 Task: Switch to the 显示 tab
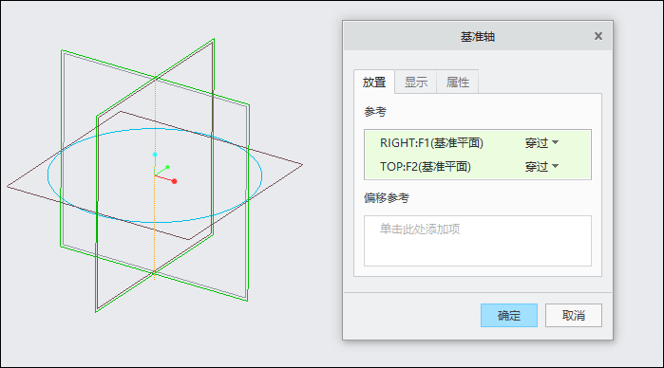click(x=415, y=83)
